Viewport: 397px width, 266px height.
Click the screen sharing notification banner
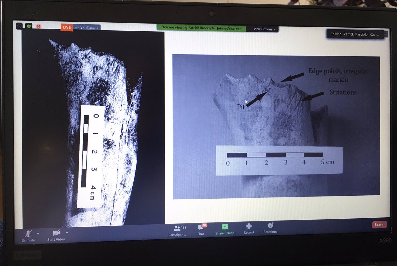click(x=202, y=29)
